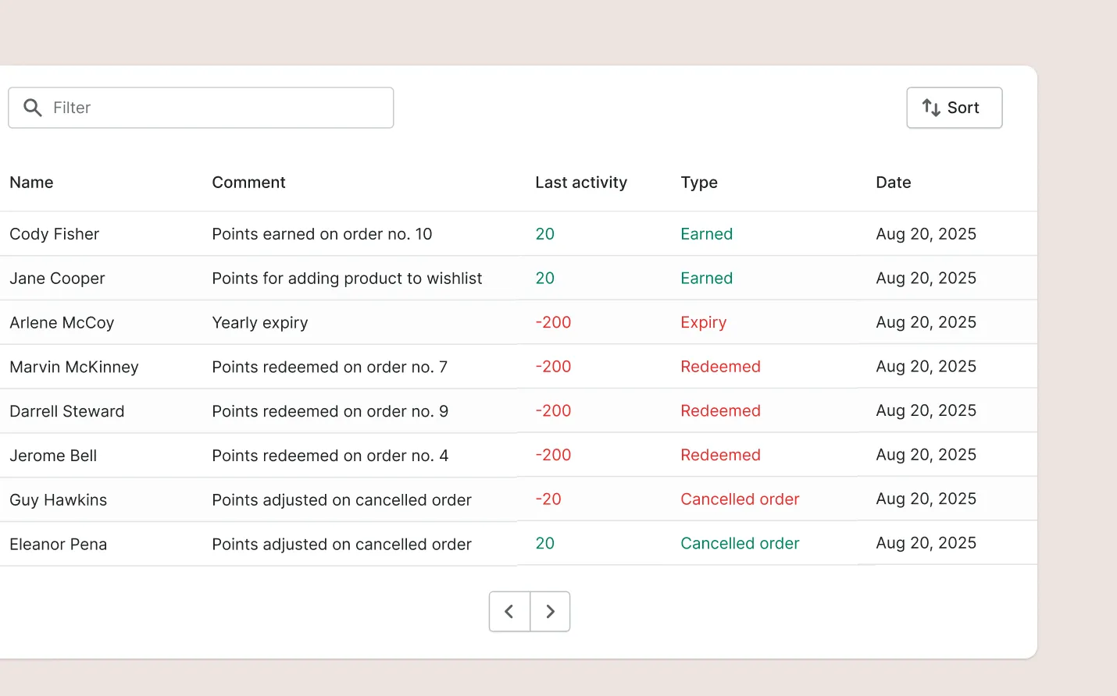Click the red Cancelled order type
Viewport: 1117px width, 696px height.
pyautogui.click(x=740, y=499)
